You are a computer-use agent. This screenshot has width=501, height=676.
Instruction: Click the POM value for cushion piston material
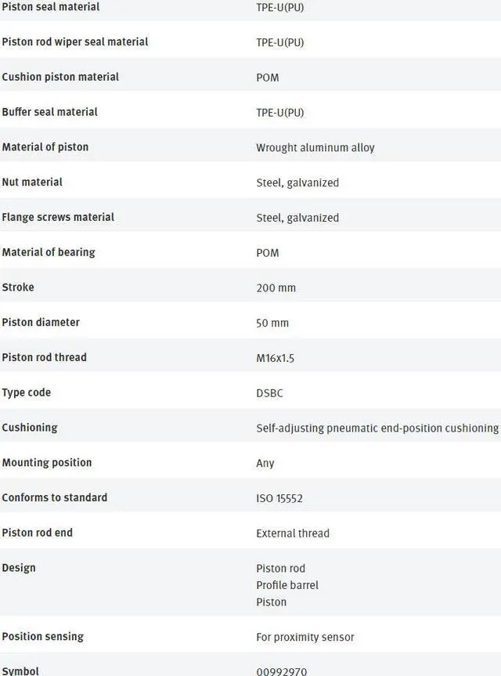267,78
